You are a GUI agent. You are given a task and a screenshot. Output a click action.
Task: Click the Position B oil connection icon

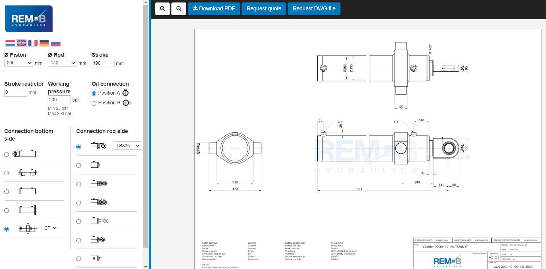pyautogui.click(x=127, y=103)
